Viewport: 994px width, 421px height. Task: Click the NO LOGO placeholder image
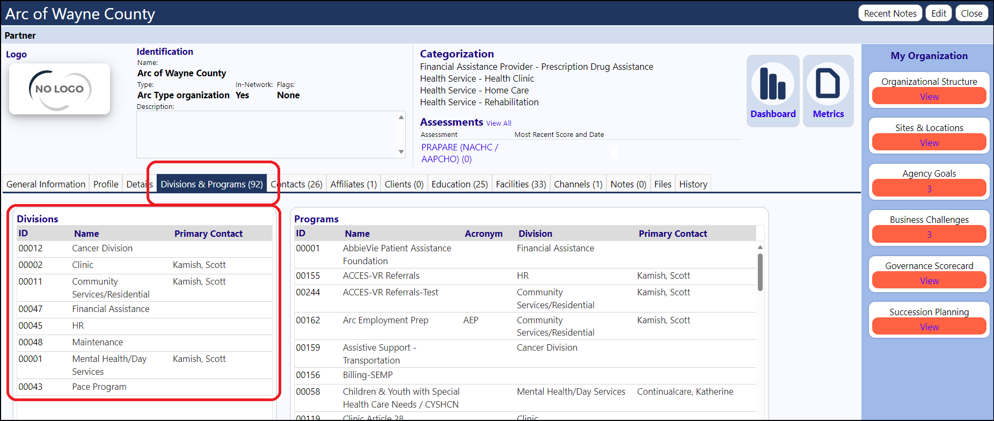tap(60, 89)
